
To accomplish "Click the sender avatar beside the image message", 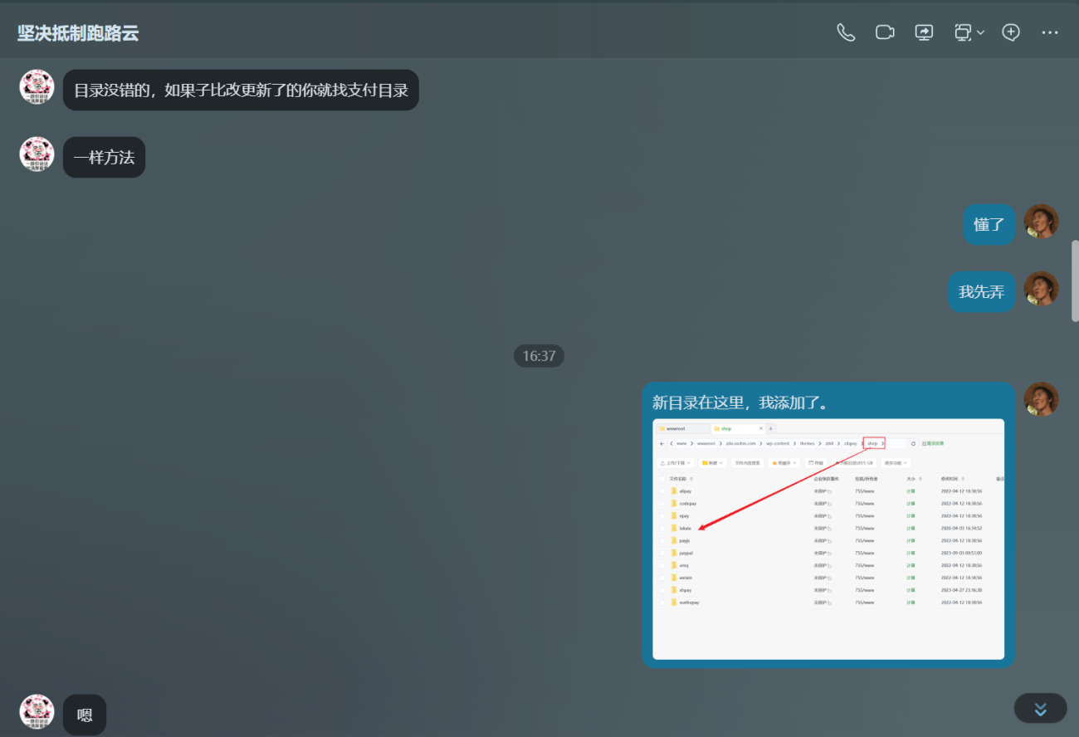I will (x=1041, y=399).
